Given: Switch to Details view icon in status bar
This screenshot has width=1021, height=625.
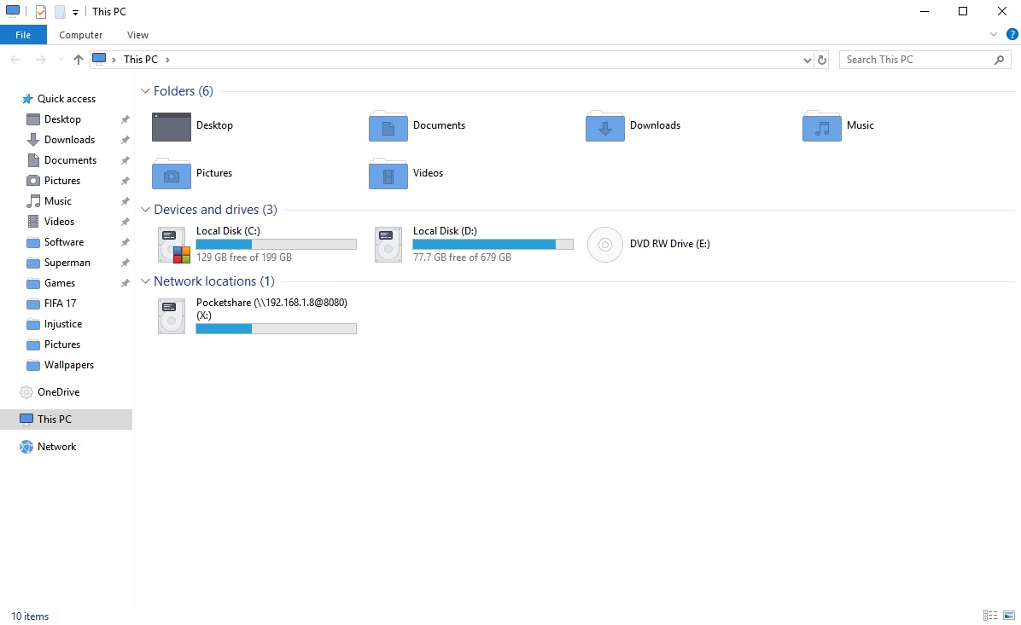Looking at the screenshot, I should coord(989,616).
